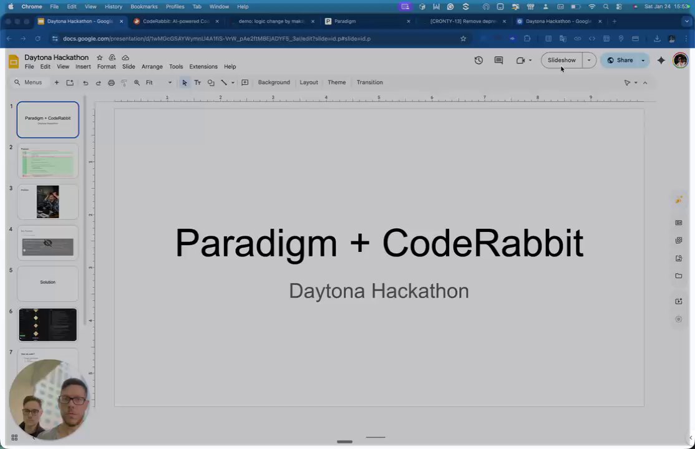This screenshot has width=695, height=449.
Task: Click the 'Daytona Hackathon' slide subtitle
Action: pos(379,291)
